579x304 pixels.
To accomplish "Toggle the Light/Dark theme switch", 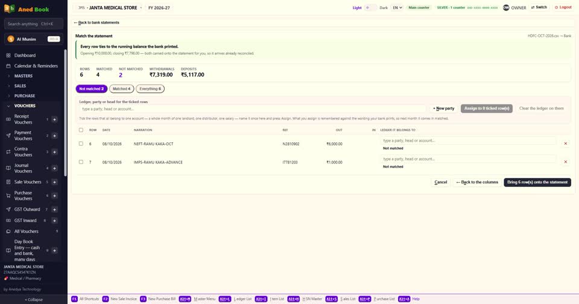I will tap(370, 7).
